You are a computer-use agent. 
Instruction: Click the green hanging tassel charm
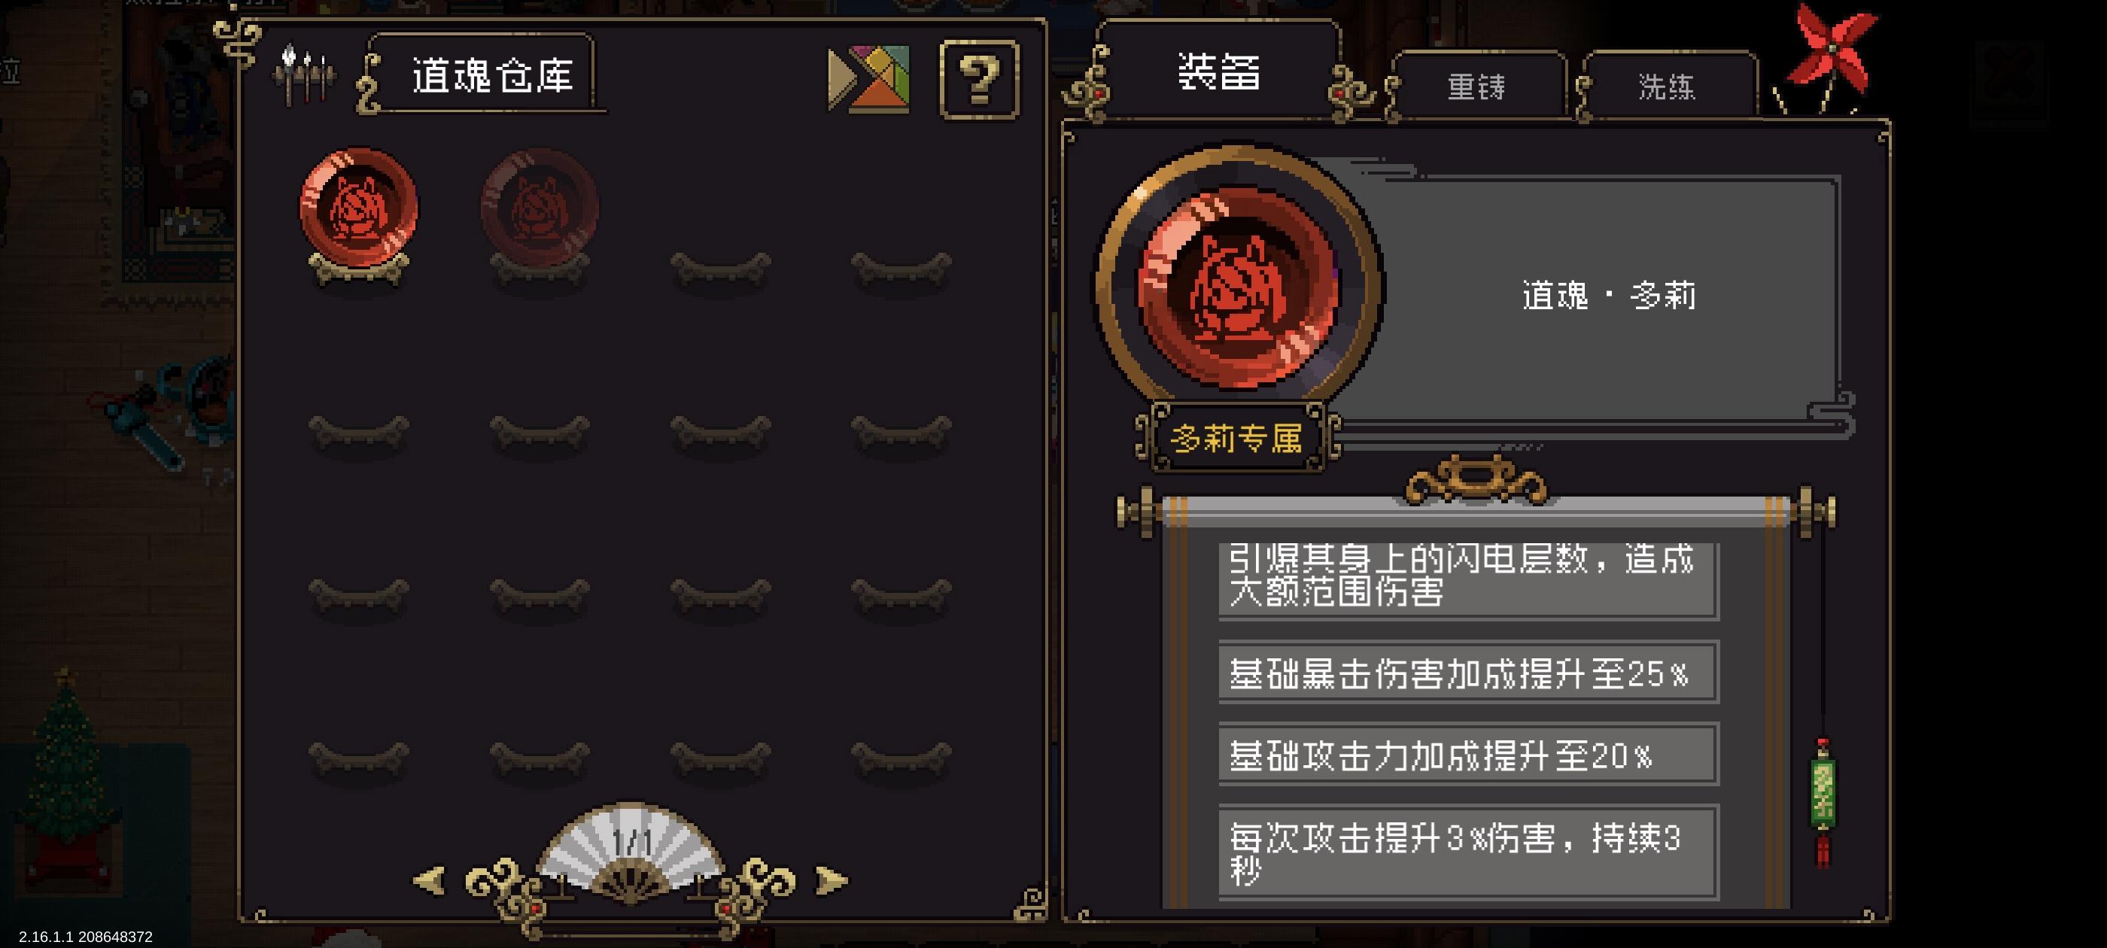tap(1823, 800)
